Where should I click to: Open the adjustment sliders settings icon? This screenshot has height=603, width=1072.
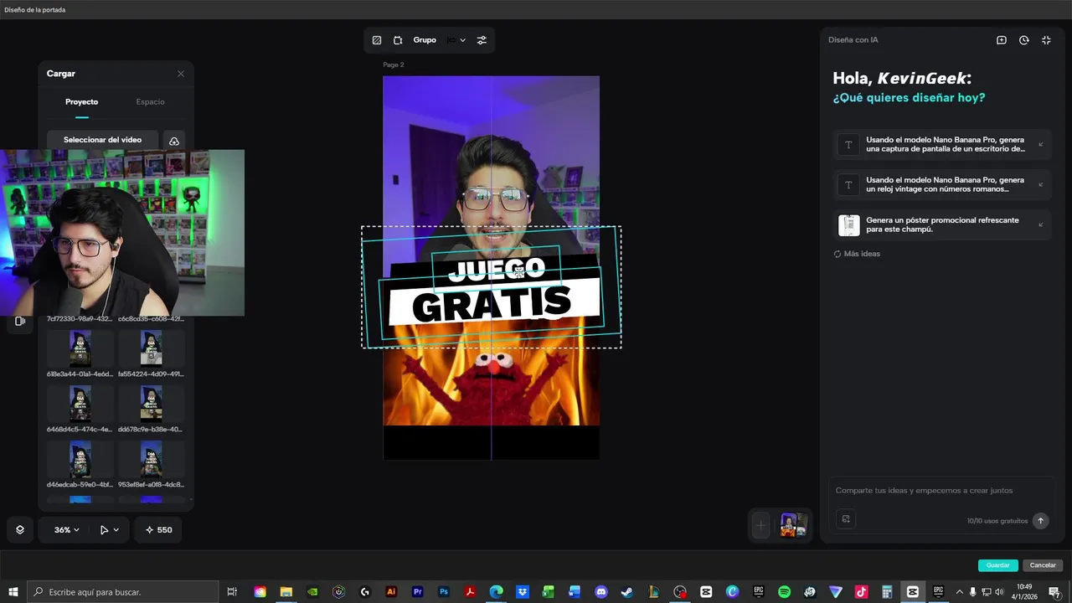click(x=482, y=40)
